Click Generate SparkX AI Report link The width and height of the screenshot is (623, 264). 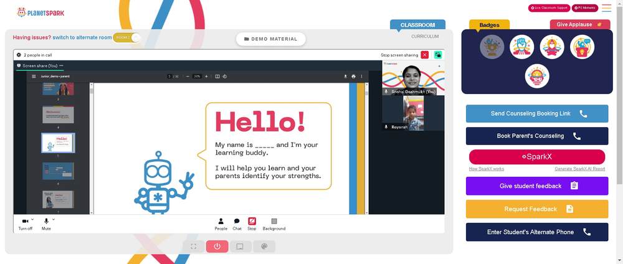coord(579,169)
